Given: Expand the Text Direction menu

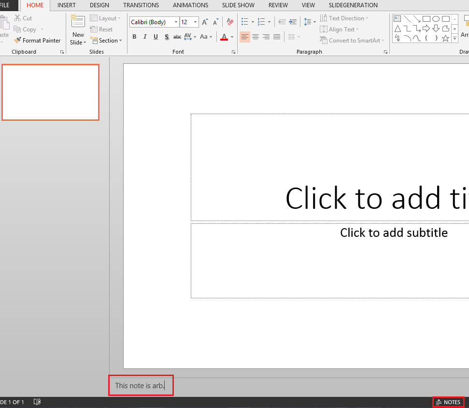Looking at the screenshot, I should [344, 18].
